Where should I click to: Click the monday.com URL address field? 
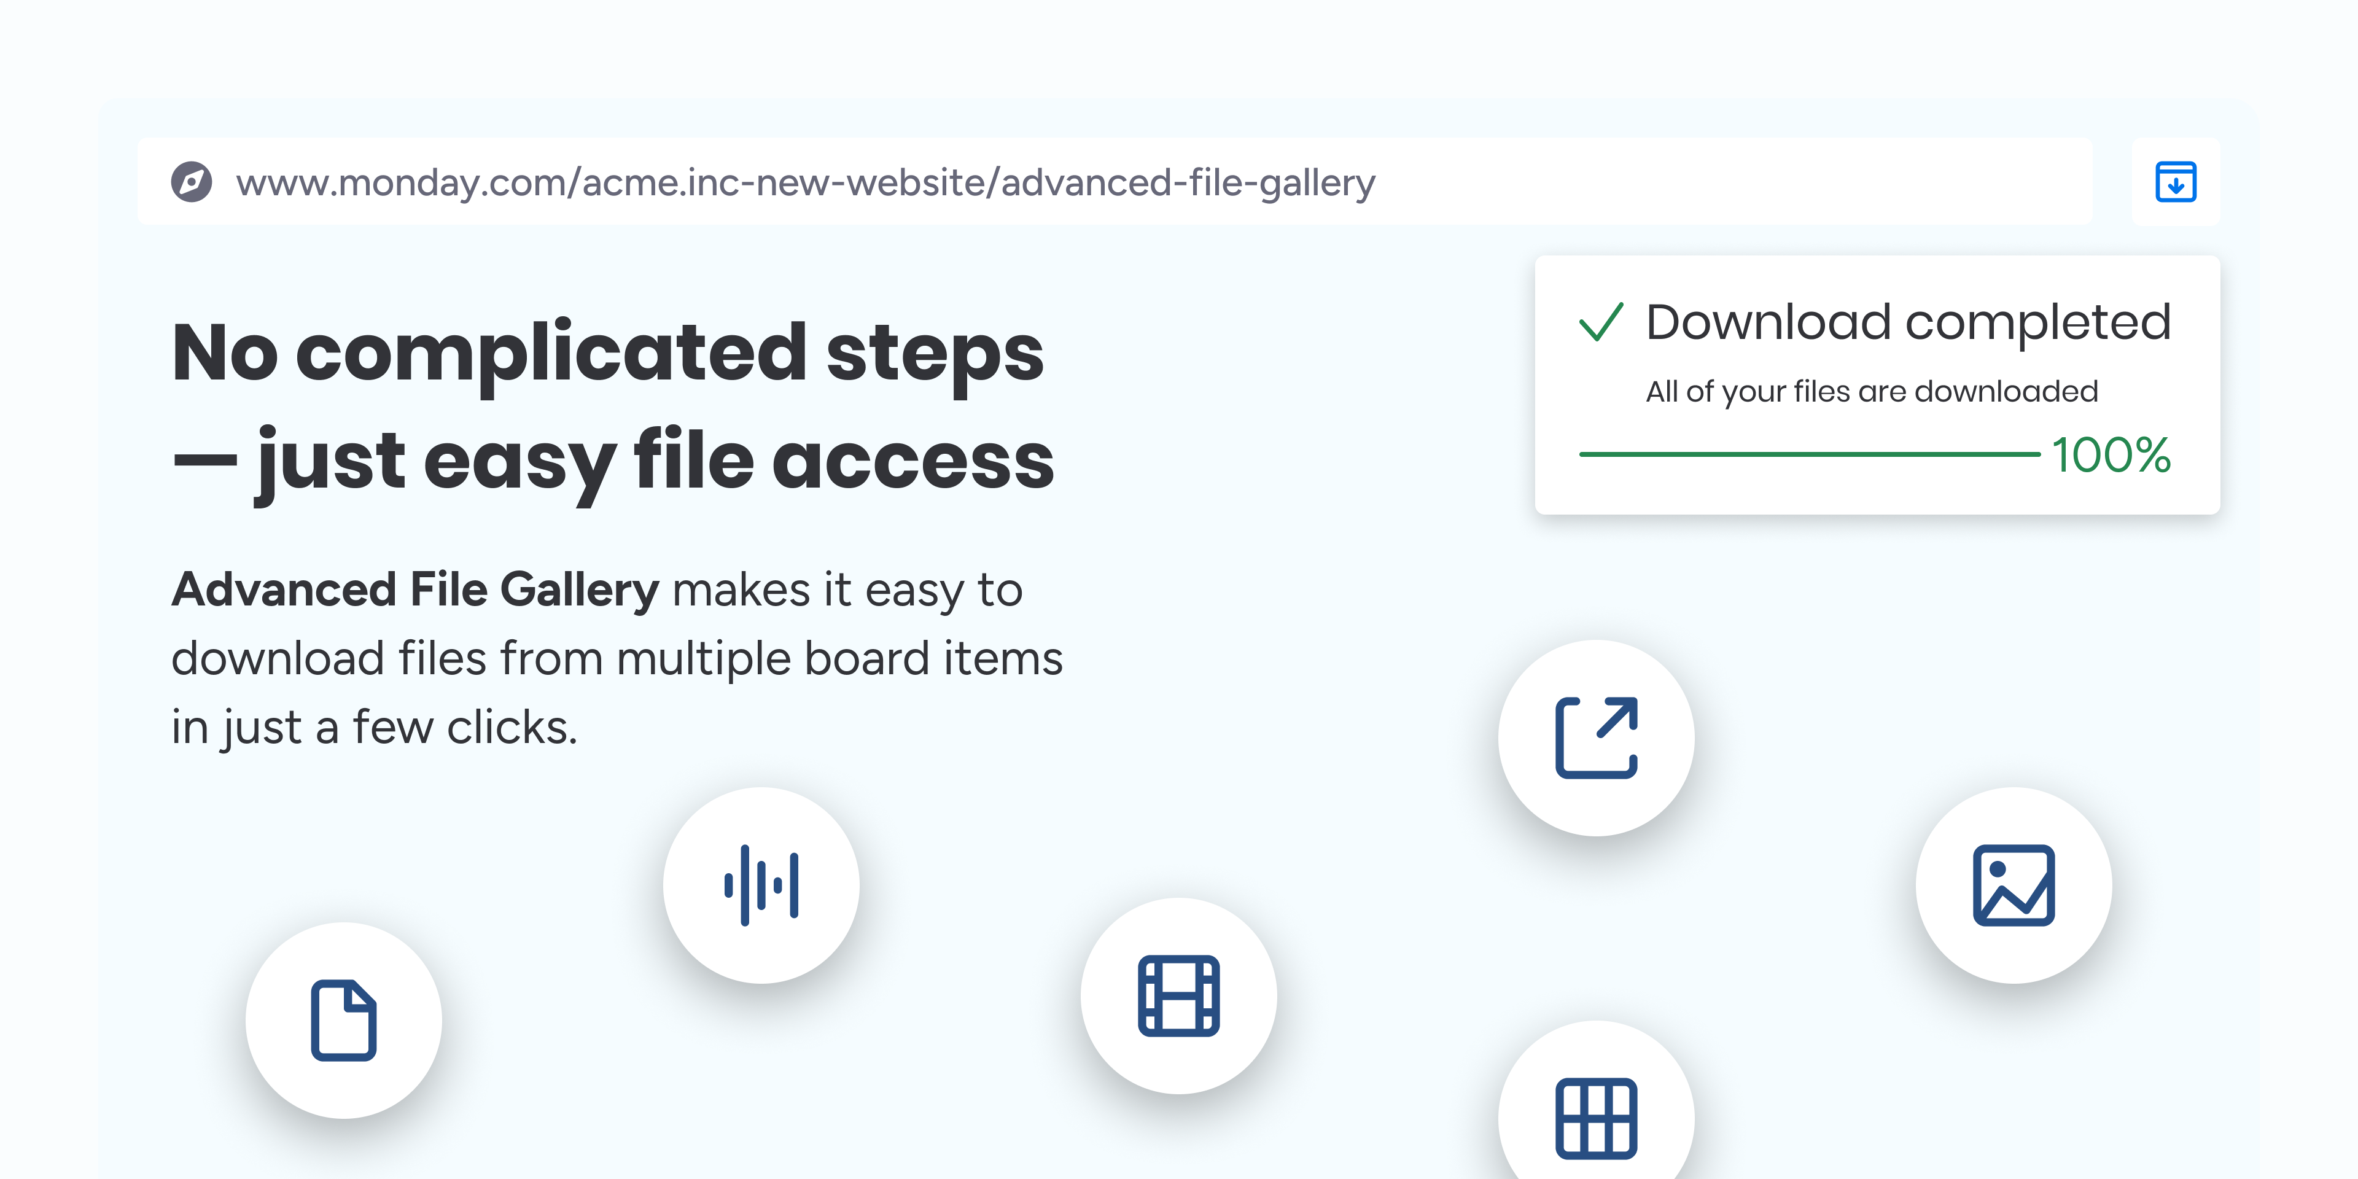(x=806, y=182)
